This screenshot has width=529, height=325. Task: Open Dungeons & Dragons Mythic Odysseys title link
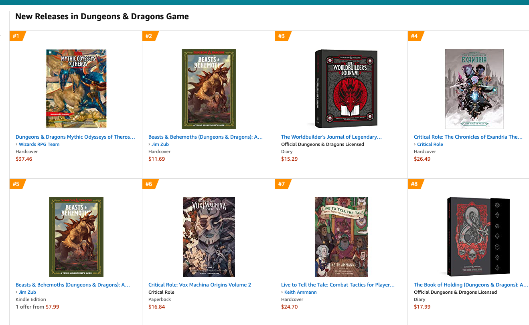[75, 137]
